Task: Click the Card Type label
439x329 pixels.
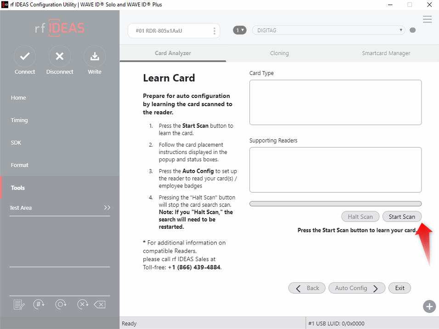Action: pyautogui.click(x=261, y=73)
